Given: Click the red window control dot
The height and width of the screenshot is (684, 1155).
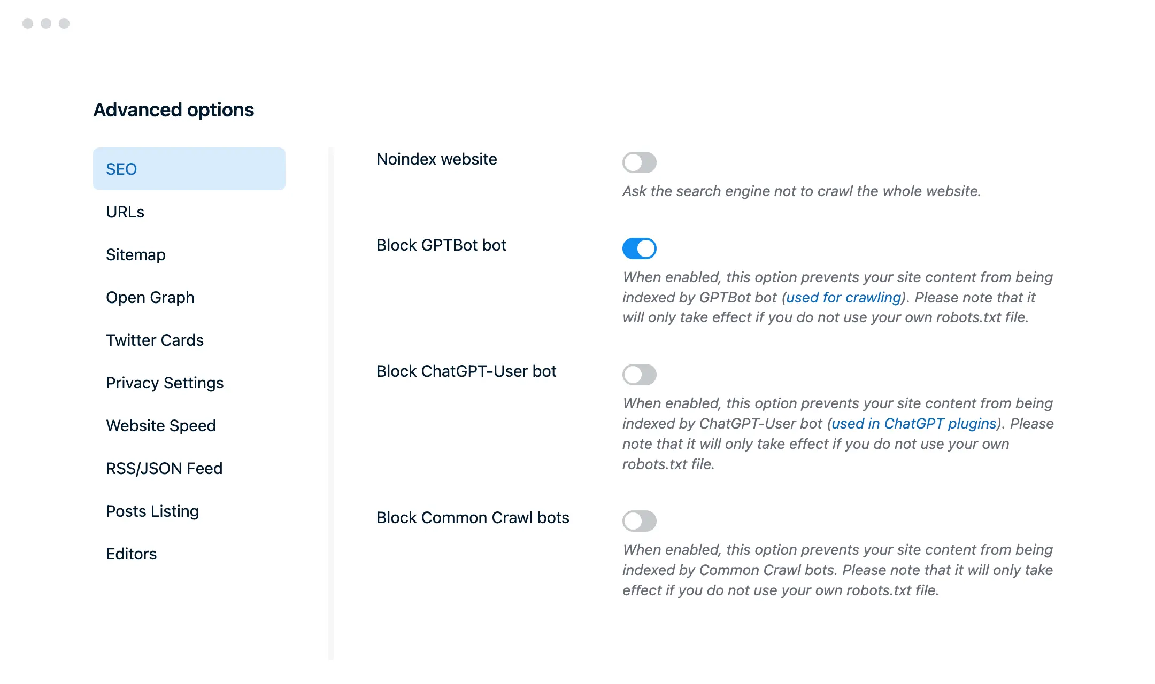Looking at the screenshot, I should coord(28,23).
